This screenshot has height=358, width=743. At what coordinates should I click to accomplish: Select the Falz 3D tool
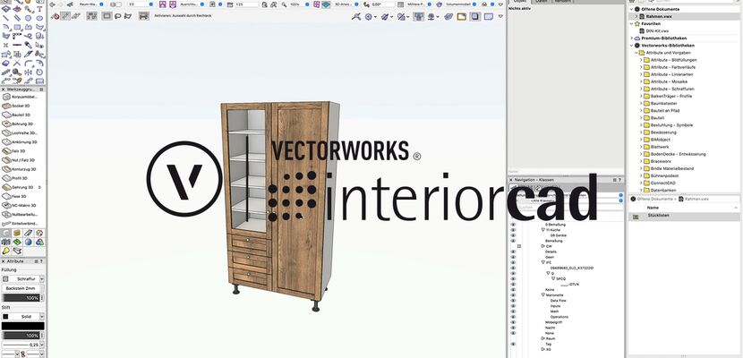click(x=23, y=151)
